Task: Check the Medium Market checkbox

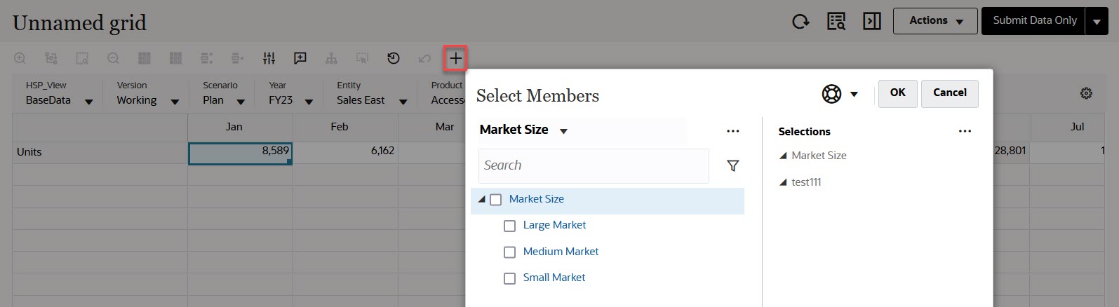Action: pyautogui.click(x=510, y=252)
